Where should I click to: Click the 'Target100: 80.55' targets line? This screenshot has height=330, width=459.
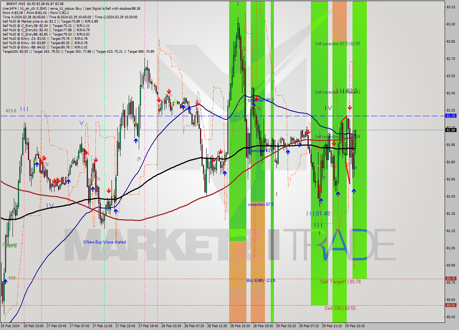78,51
